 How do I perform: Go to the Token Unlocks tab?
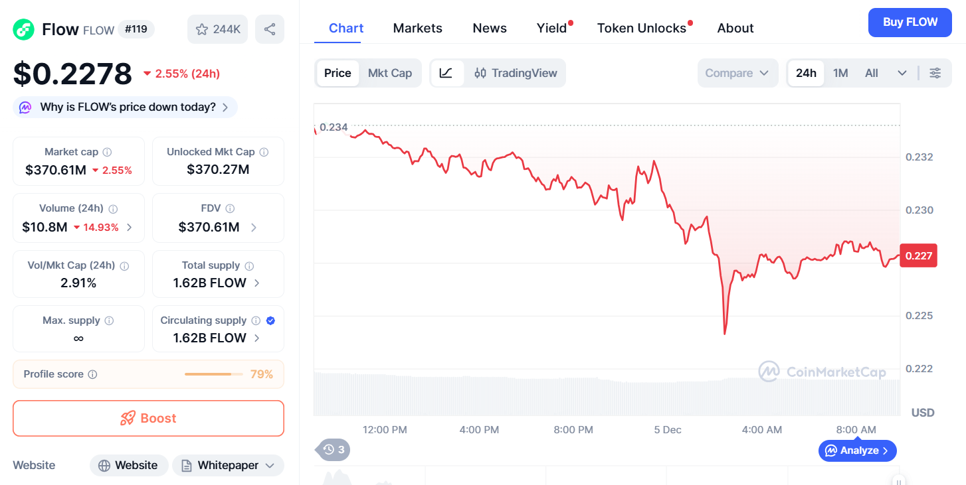click(x=641, y=28)
